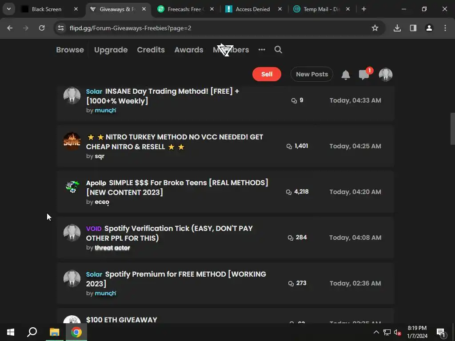Bookmark this page with star icon
This screenshot has height=341, width=455.
tap(375, 28)
